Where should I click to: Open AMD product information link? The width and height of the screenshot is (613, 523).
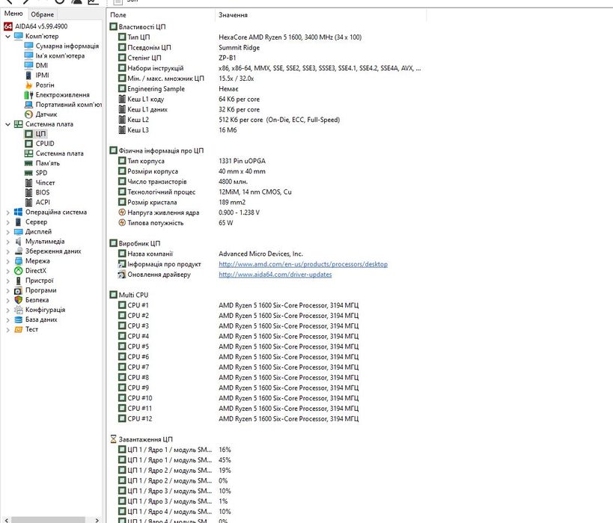point(303,264)
